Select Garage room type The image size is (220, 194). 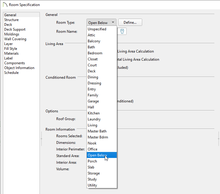pos(102,101)
